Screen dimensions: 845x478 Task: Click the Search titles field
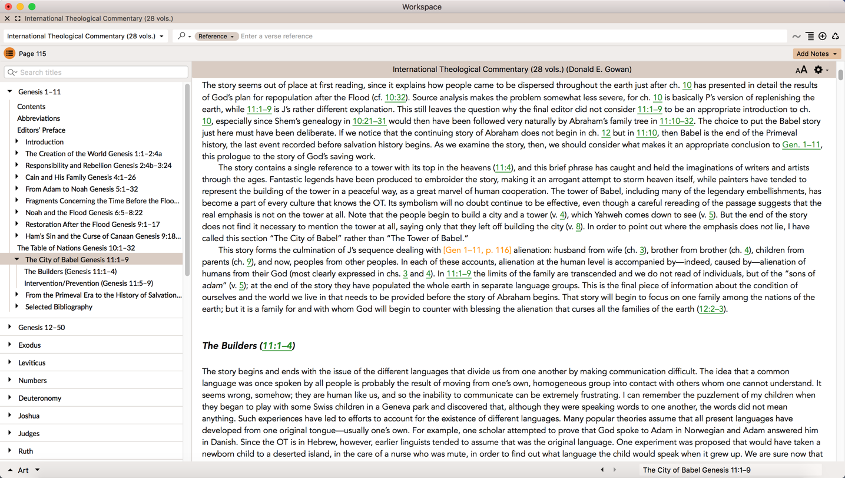96,72
